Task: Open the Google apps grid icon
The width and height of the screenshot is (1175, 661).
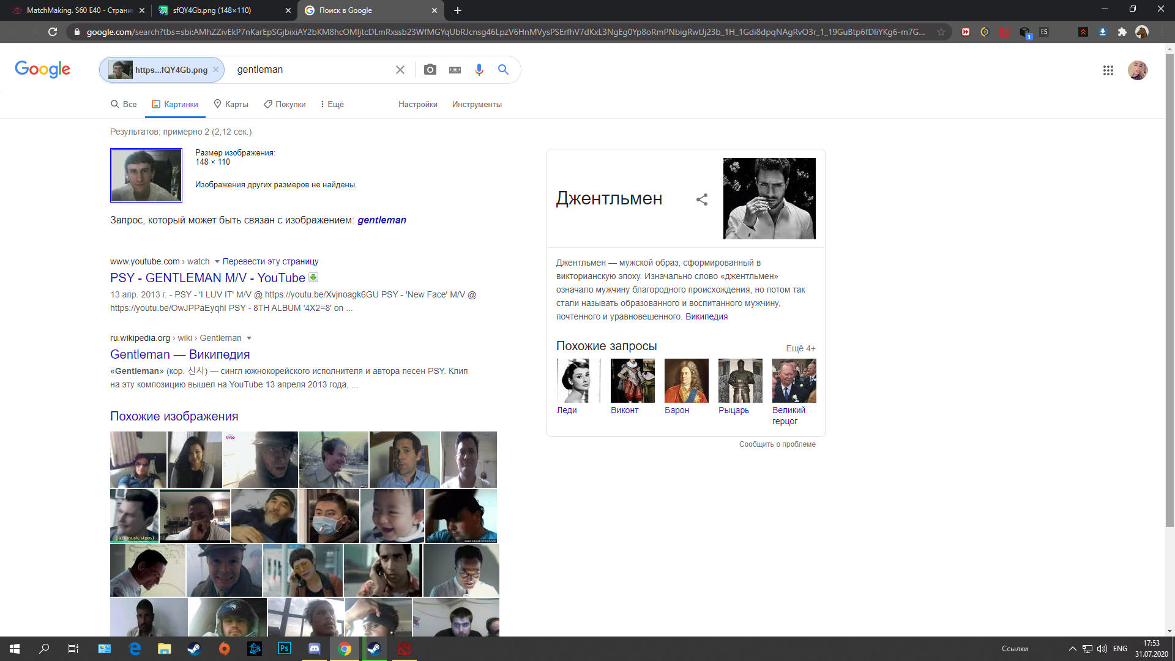Action: click(x=1108, y=70)
